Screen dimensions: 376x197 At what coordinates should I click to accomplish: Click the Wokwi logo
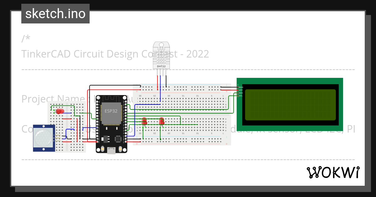point(334,172)
